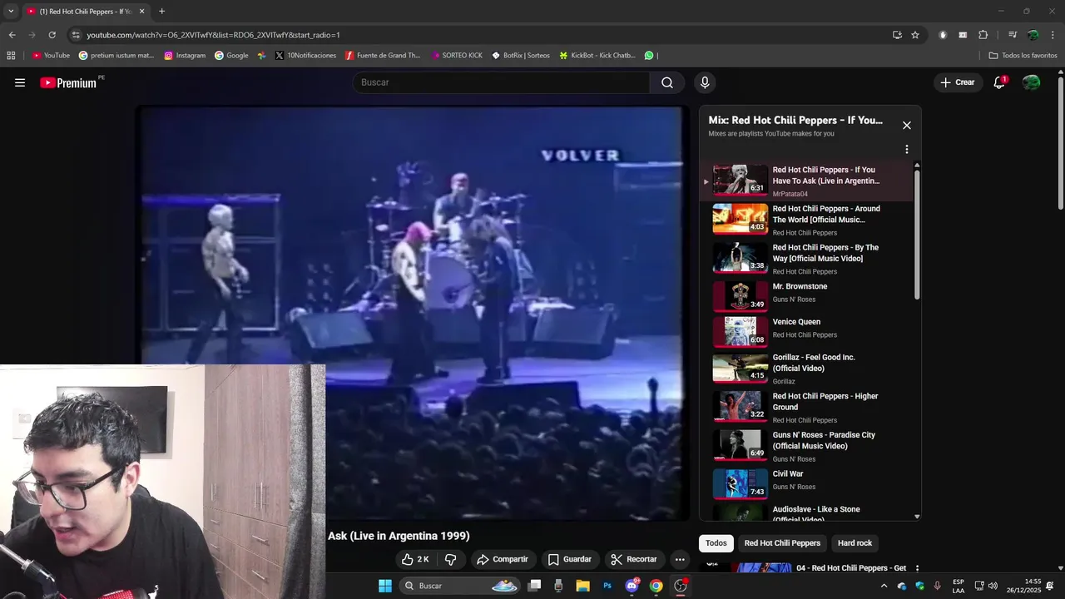Open a new browser tab

161,11
